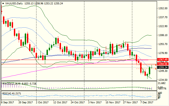Click the 1293.70 price scale value
Image resolution: width=169 pixels, height=106 pixels.
(x=163, y=44)
